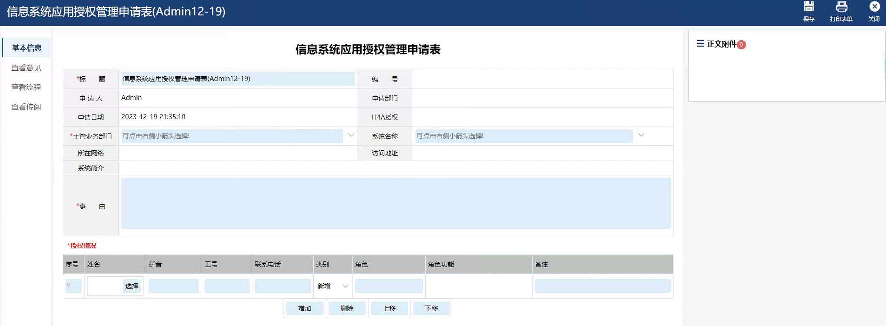
Task: Click the 主管业务部门 input field
Action: tap(232, 136)
